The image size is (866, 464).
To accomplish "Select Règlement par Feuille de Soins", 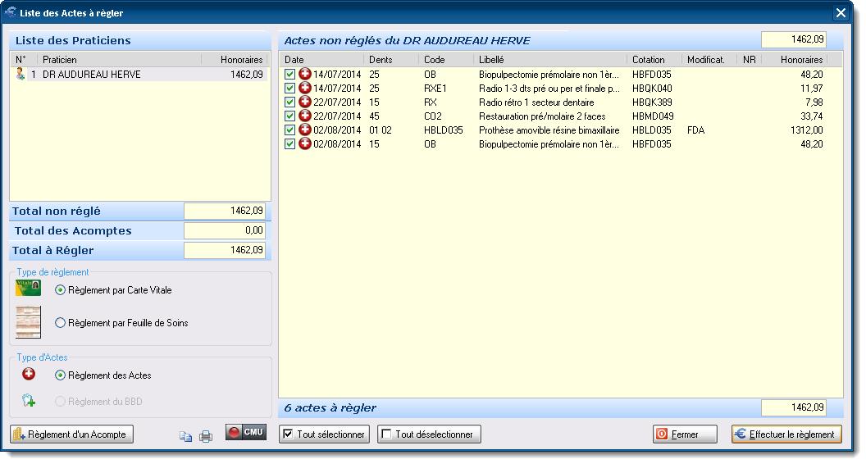I will 60,323.
